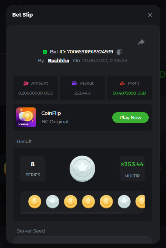Select the sixth silver star coin
166x248 pixels.
(x=124, y=202)
